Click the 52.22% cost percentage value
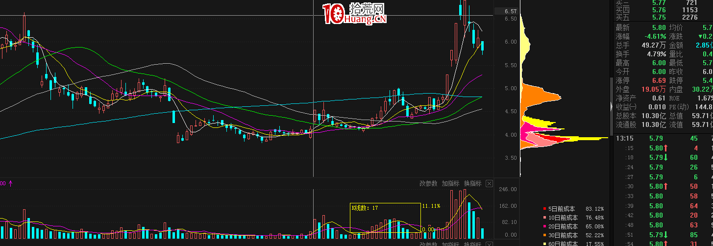Viewport: 713px width, 246px height. coord(595,235)
